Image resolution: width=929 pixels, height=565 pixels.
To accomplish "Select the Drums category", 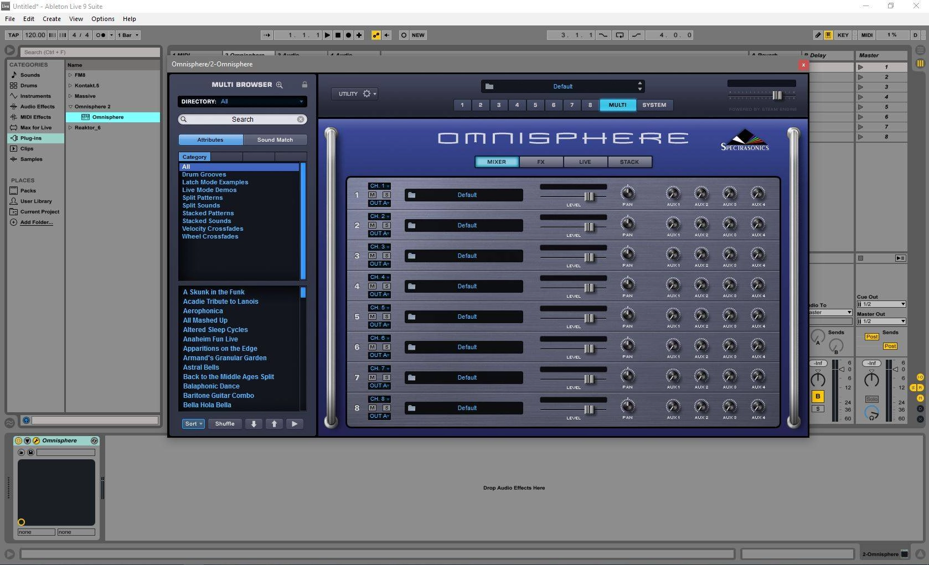I will tap(29, 85).
